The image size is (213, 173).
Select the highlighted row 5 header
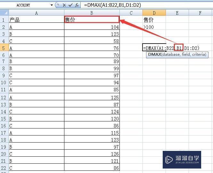(4, 48)
